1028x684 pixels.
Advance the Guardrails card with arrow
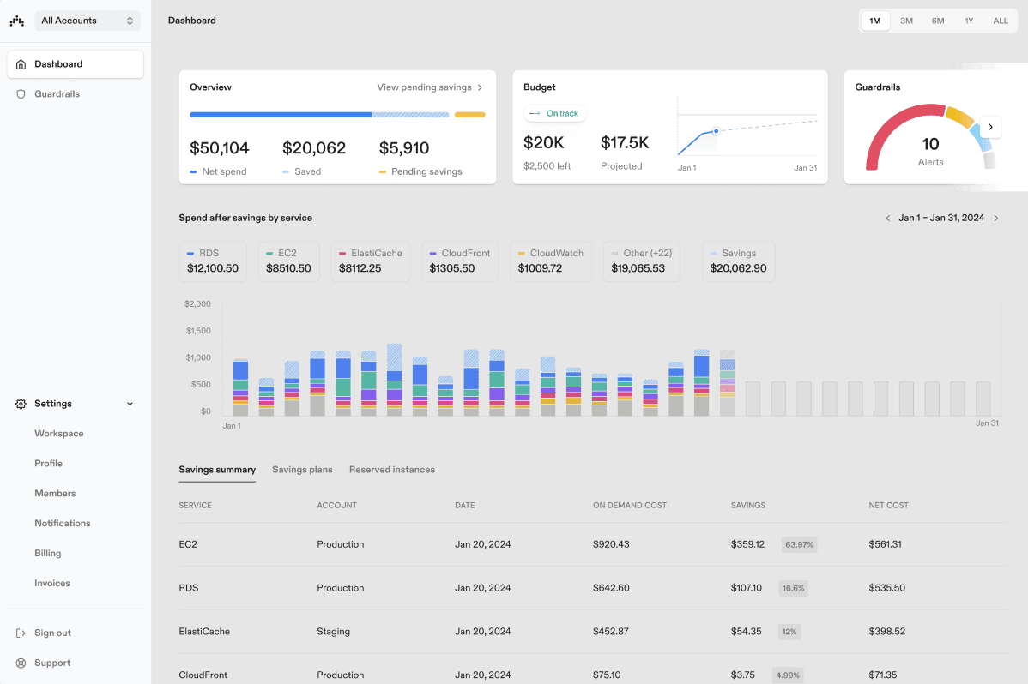point(990,127)
